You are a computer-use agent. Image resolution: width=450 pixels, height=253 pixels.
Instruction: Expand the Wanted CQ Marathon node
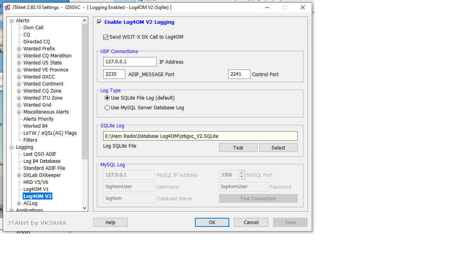pyautogui.click(x=19, y=56)
